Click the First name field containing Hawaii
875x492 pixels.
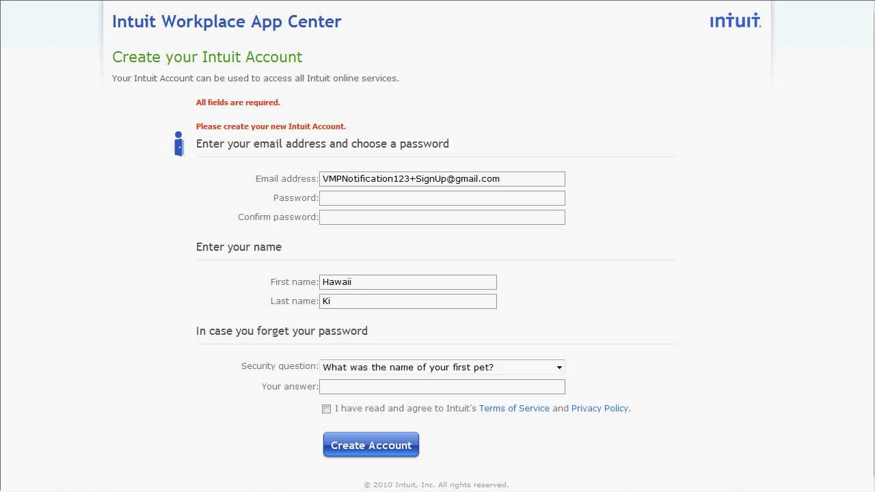point(408,282)
